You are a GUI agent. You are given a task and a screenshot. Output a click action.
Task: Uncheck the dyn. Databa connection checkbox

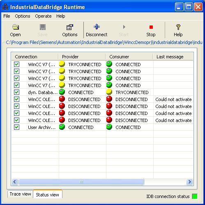coord(16,92)
